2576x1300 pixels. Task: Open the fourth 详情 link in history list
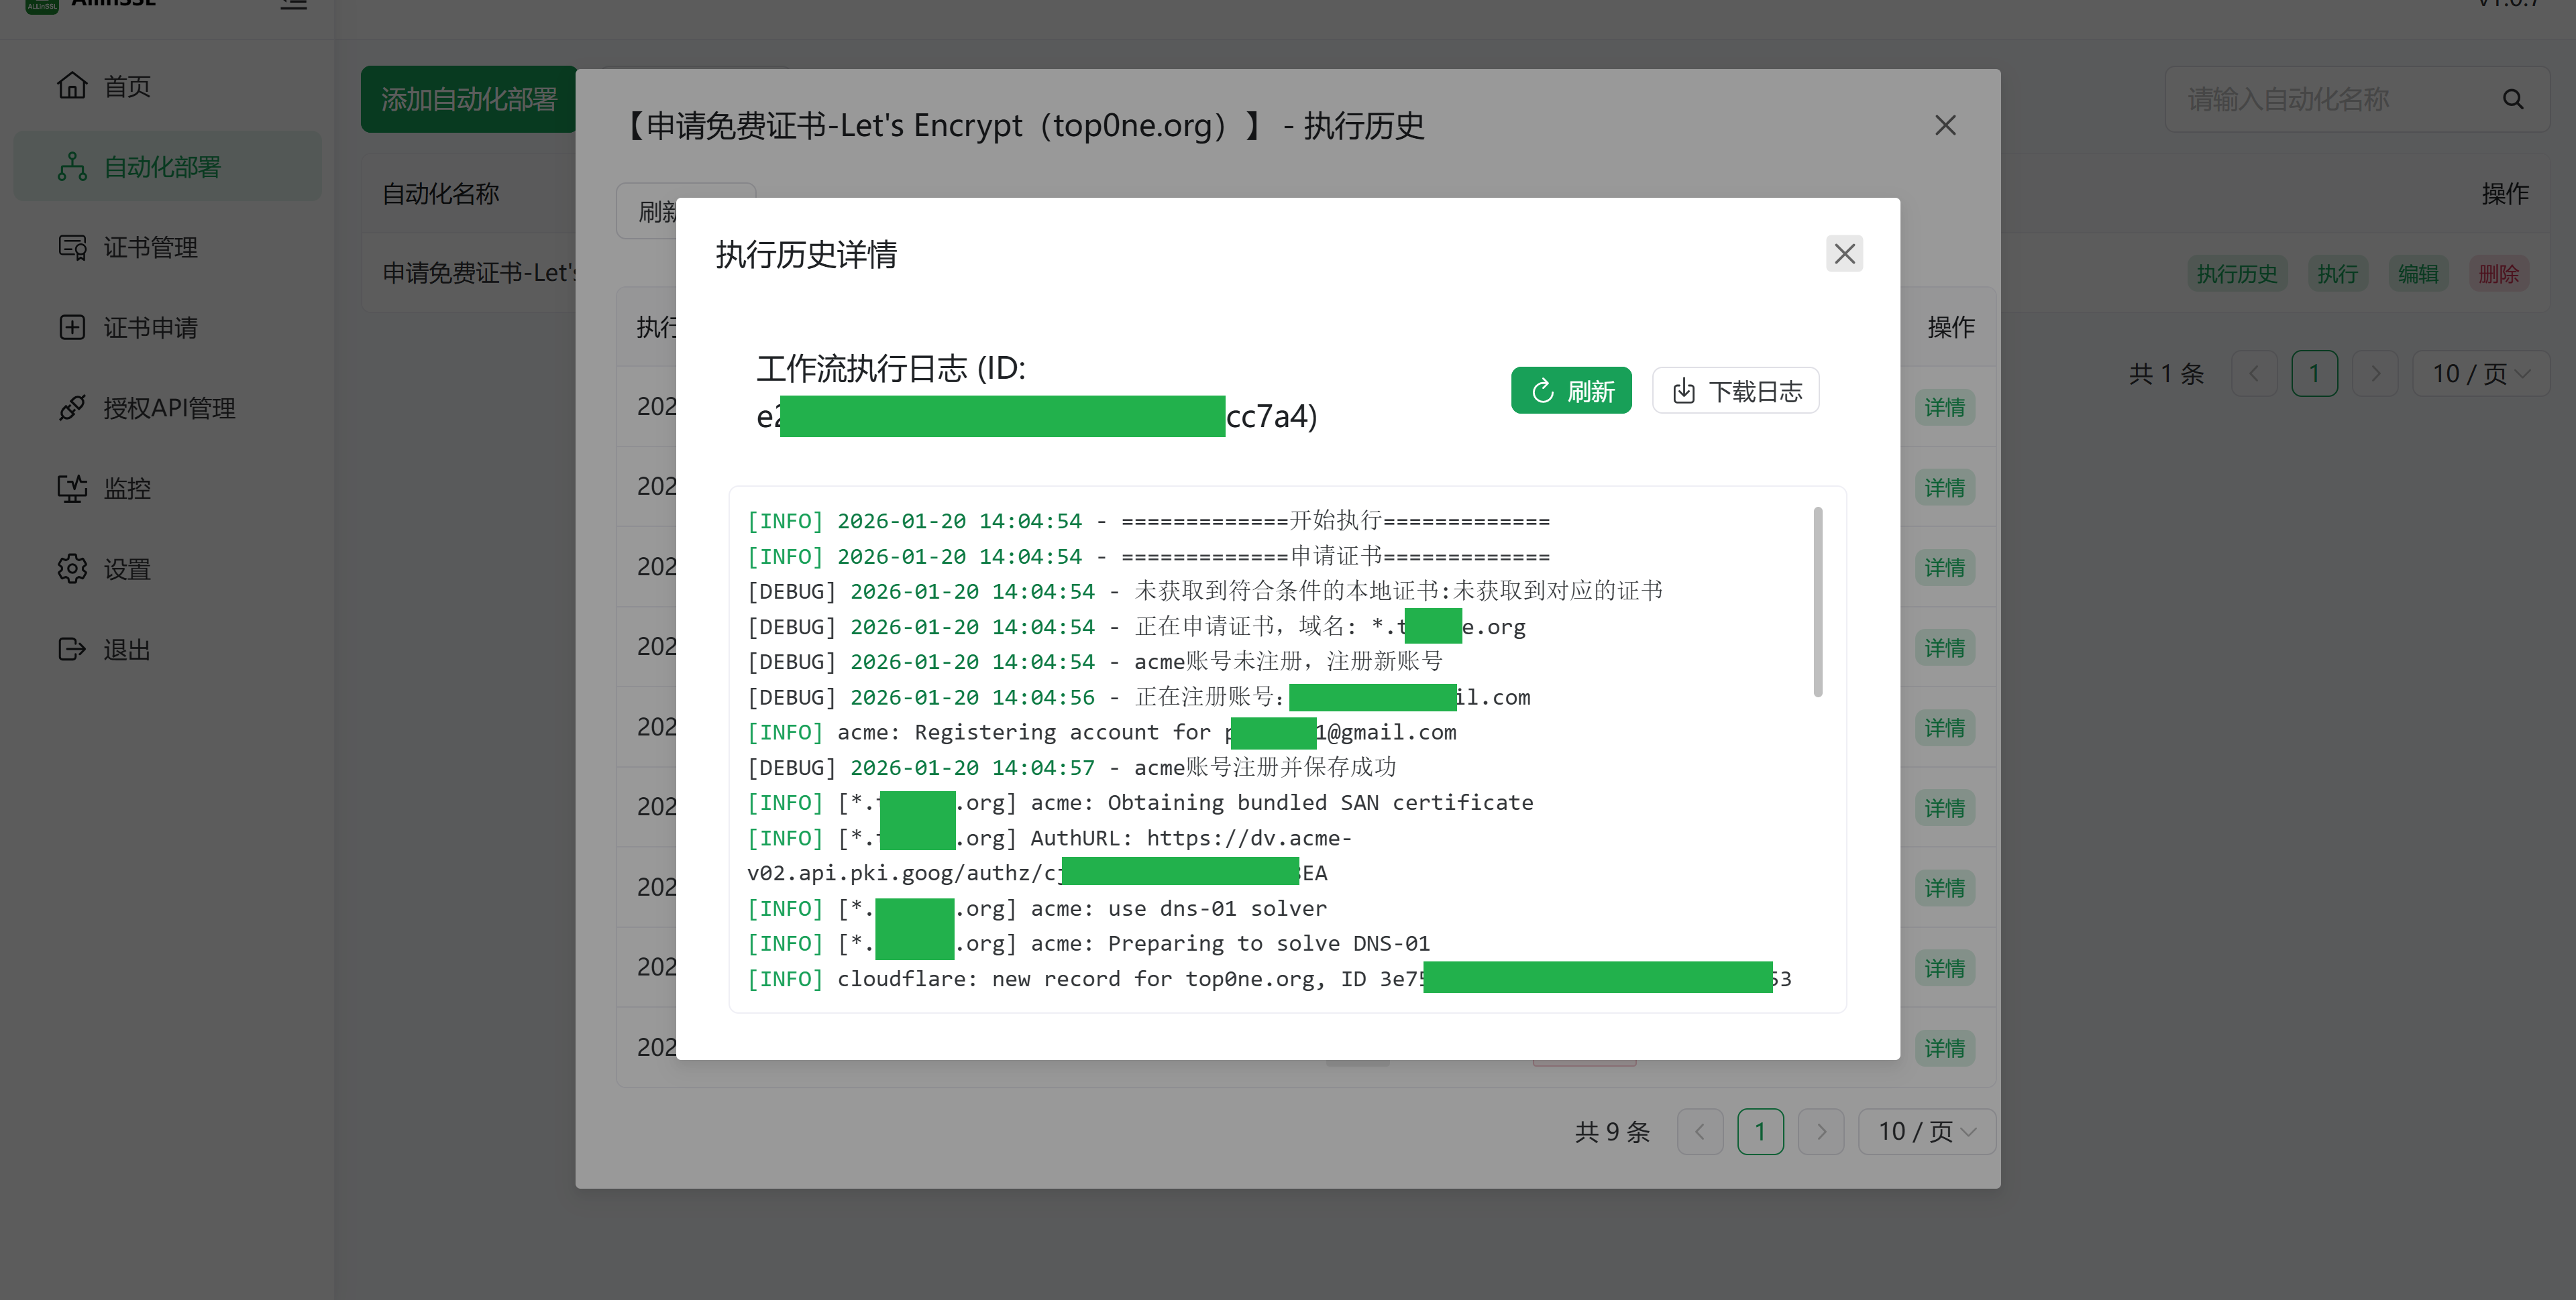(x=1944, y=648)
